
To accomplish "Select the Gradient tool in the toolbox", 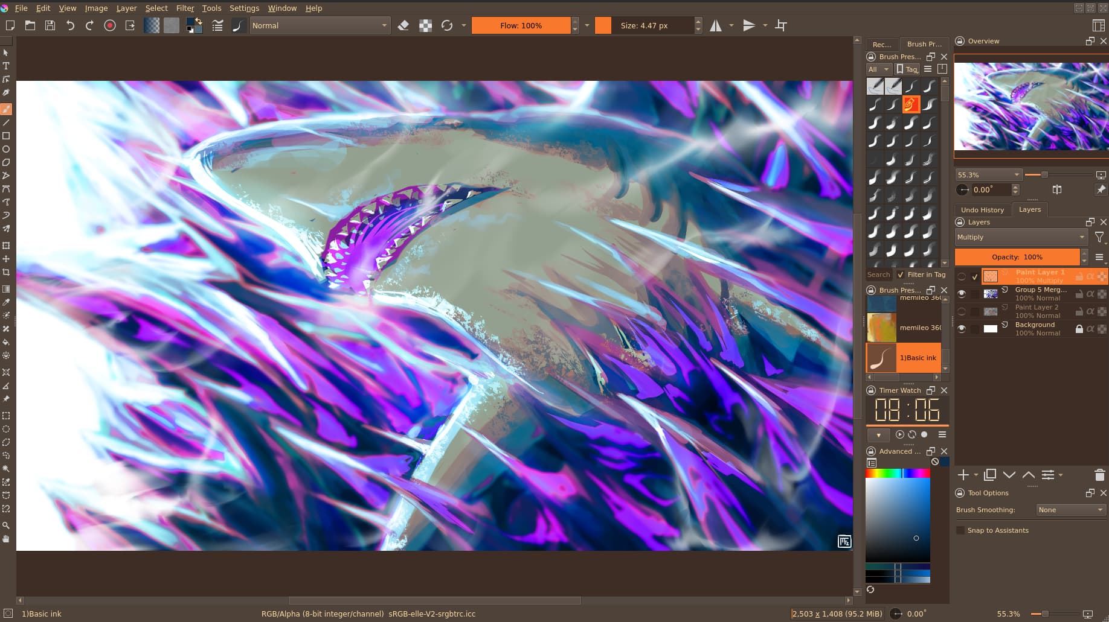I will (x=6, y=289).
